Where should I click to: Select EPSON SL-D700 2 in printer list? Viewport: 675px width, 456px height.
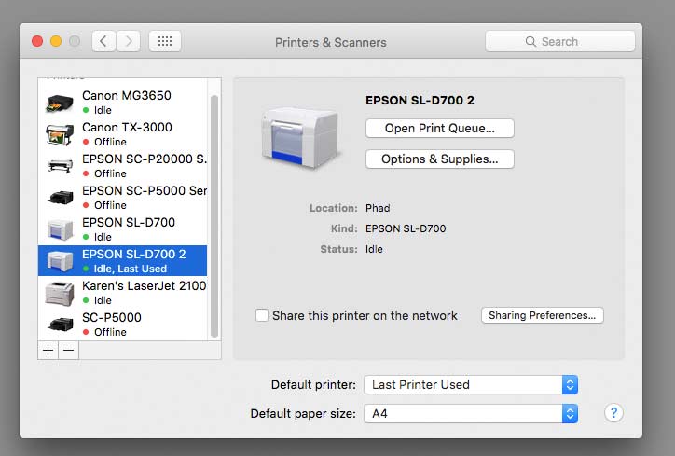pyautogui.click(x=123, y=260)
